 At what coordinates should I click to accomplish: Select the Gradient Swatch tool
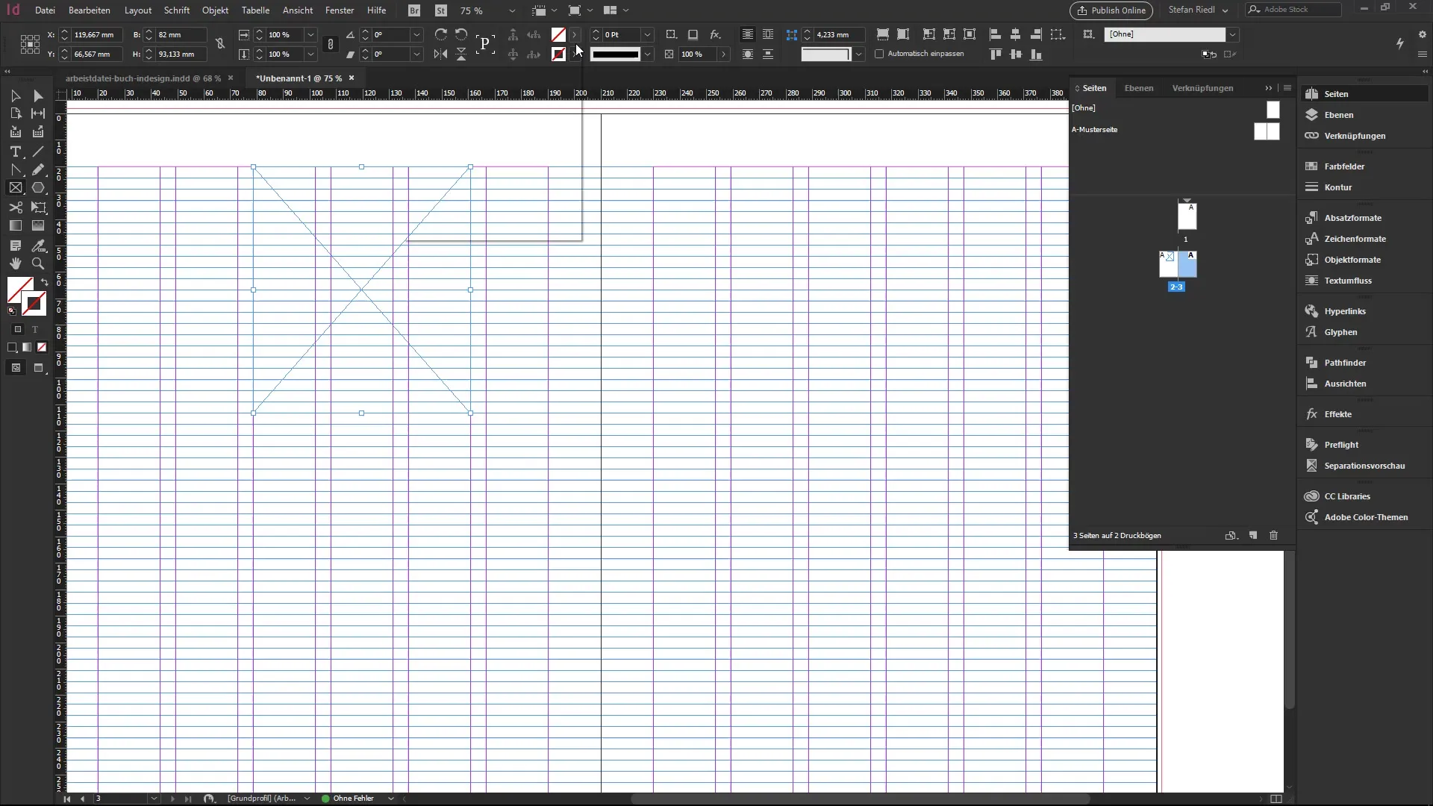point(15,225)
